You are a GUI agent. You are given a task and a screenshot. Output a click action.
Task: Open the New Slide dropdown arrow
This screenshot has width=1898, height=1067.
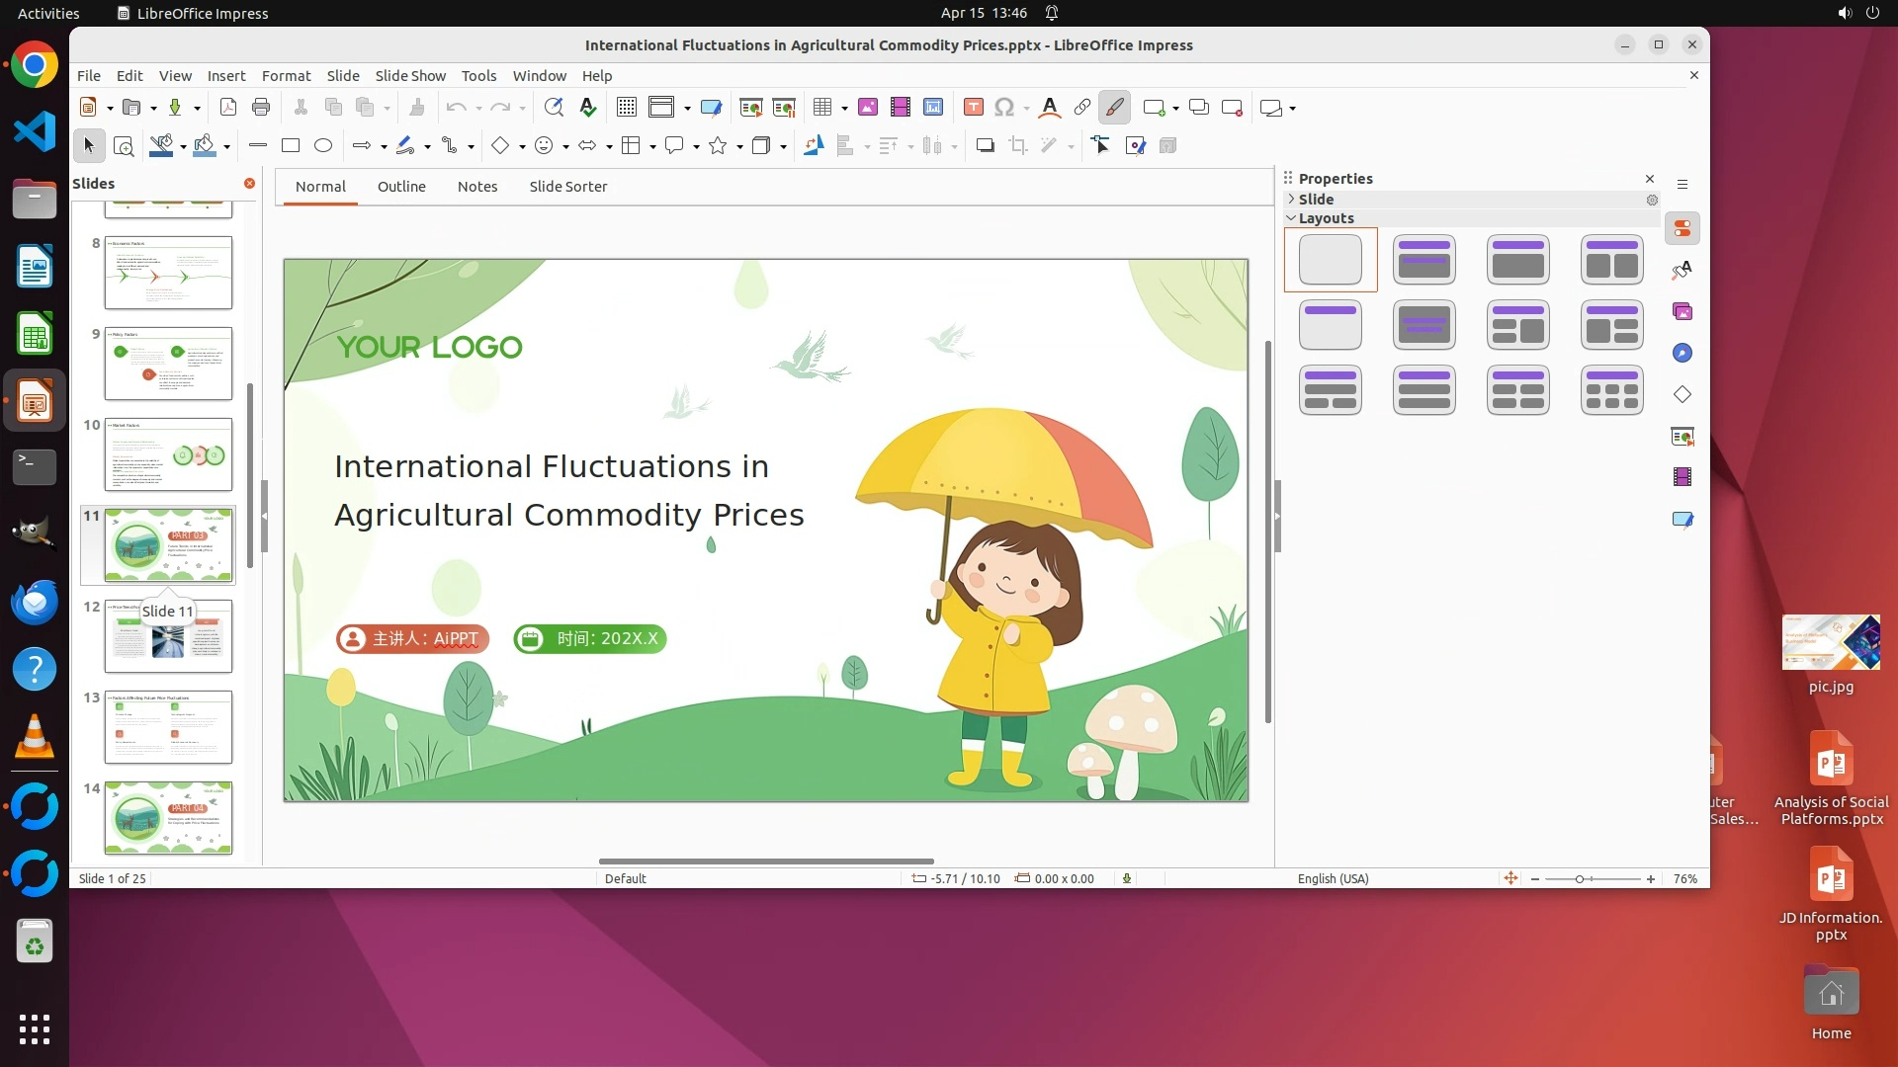coord(1175,109)
